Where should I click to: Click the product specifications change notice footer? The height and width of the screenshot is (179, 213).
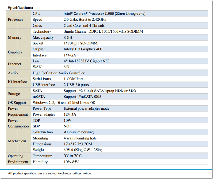[49, 173]
